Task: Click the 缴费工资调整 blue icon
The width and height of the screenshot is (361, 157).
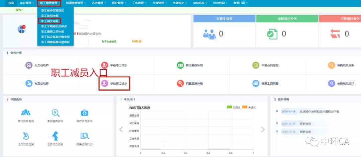Action: tap(256, 83)
